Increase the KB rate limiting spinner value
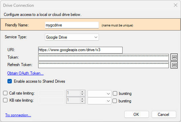Viewport: 181px width, 122px height. (x=82, y=99)
